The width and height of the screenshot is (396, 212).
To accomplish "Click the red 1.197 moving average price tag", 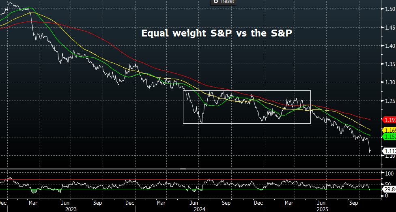I will click(x=389, y=120).
